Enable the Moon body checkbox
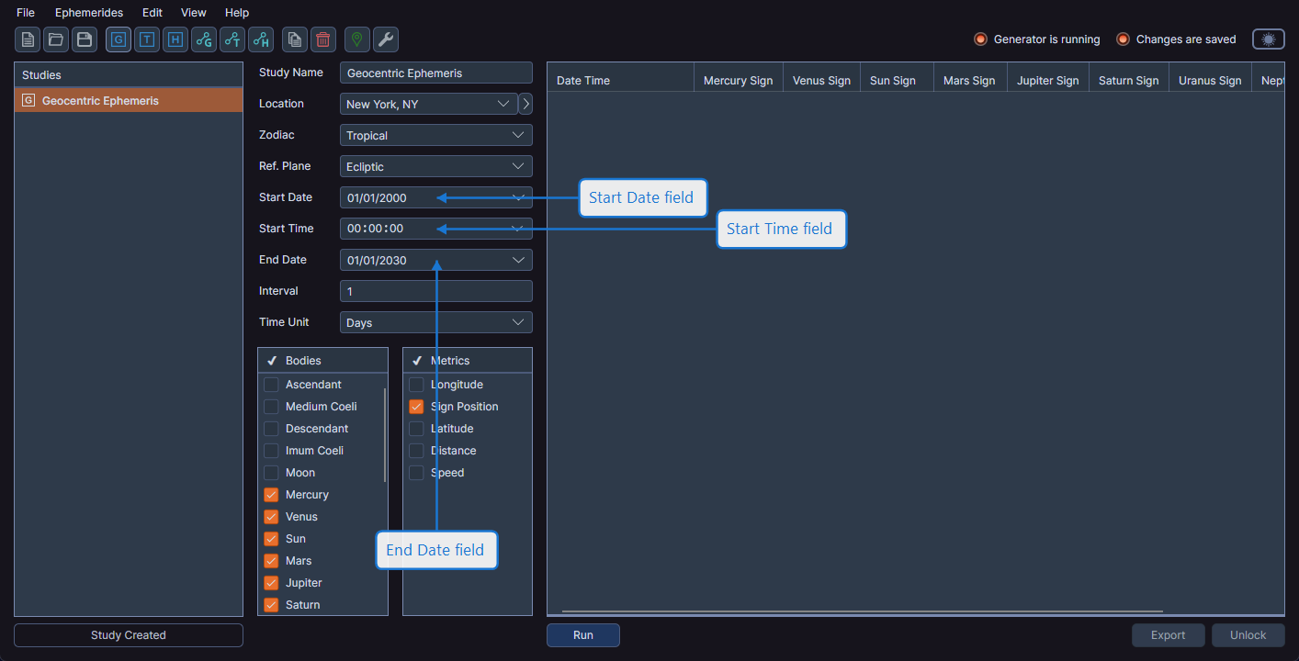This screenshot has height=661, width=1299. pos(271,472)
